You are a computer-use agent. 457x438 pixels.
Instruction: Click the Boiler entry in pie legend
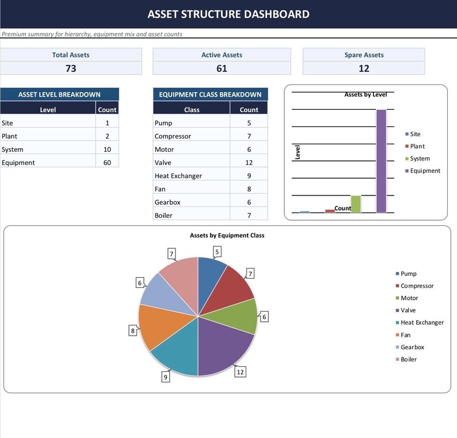click(406, 359)
